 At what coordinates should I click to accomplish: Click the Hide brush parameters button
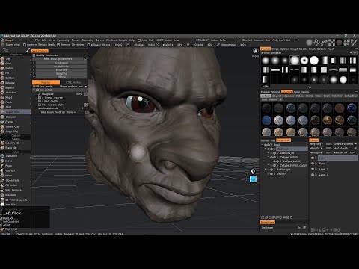coord(58,59)
